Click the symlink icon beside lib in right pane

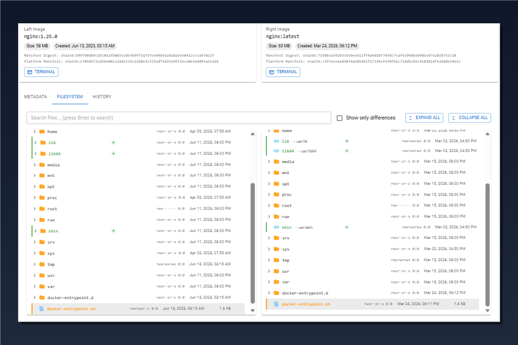[x=276, y=141]
